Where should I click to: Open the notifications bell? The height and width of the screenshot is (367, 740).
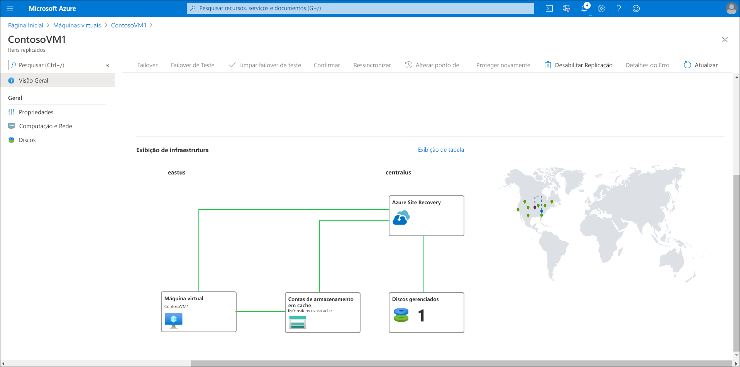click(584, 8)
